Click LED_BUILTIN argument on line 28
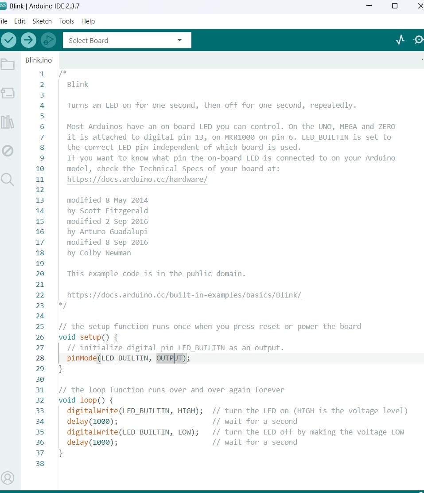Image resolution: width=424 pixels, height=493 pixels. point(124,358)
